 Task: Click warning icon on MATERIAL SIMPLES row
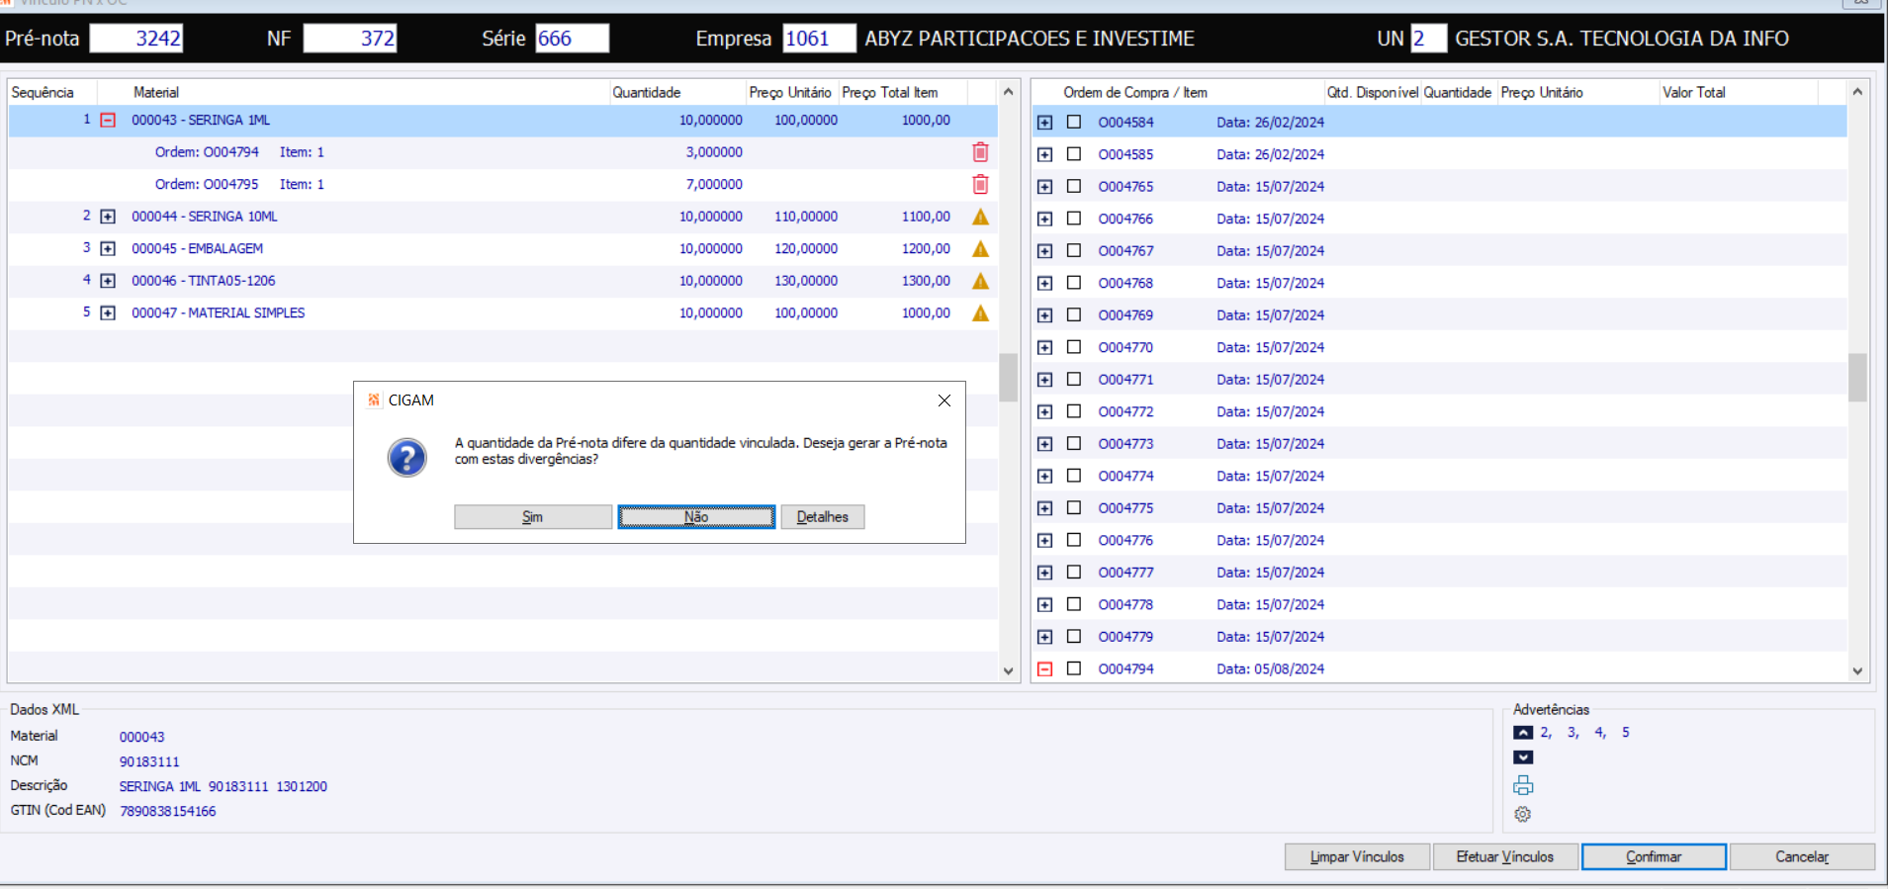(980, 313)
